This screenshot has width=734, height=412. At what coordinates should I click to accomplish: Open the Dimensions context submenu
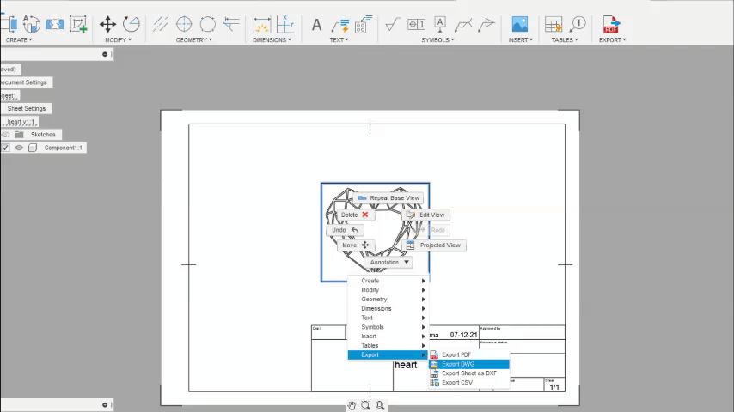pyautogui.click(x=388, y=309)
